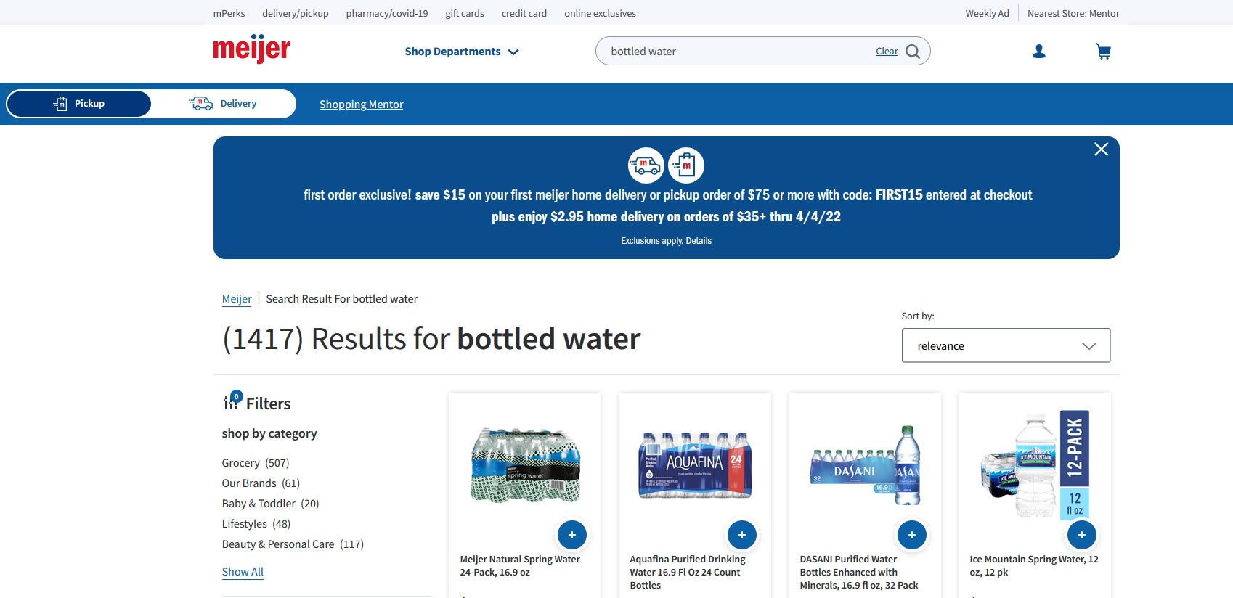Click the Shopping Mentor link

[362, 105]
